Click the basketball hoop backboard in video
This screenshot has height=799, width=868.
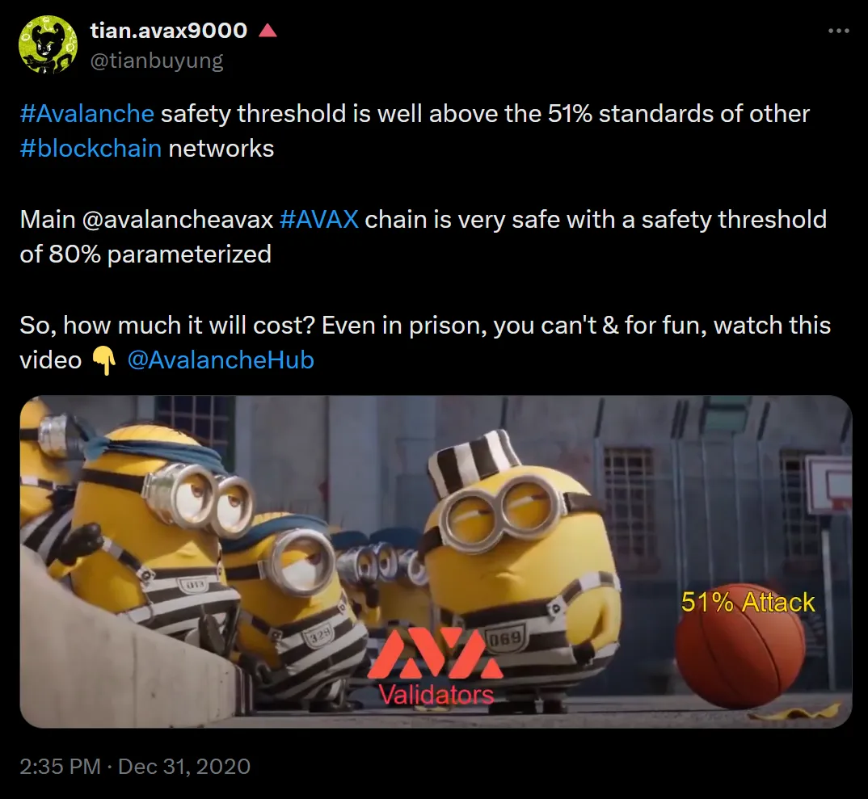(x=828, y=482)
